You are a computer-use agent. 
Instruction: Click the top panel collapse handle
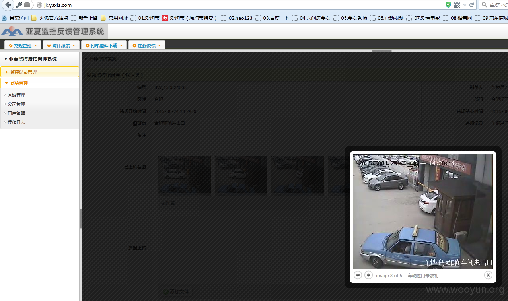pos(382,51)
